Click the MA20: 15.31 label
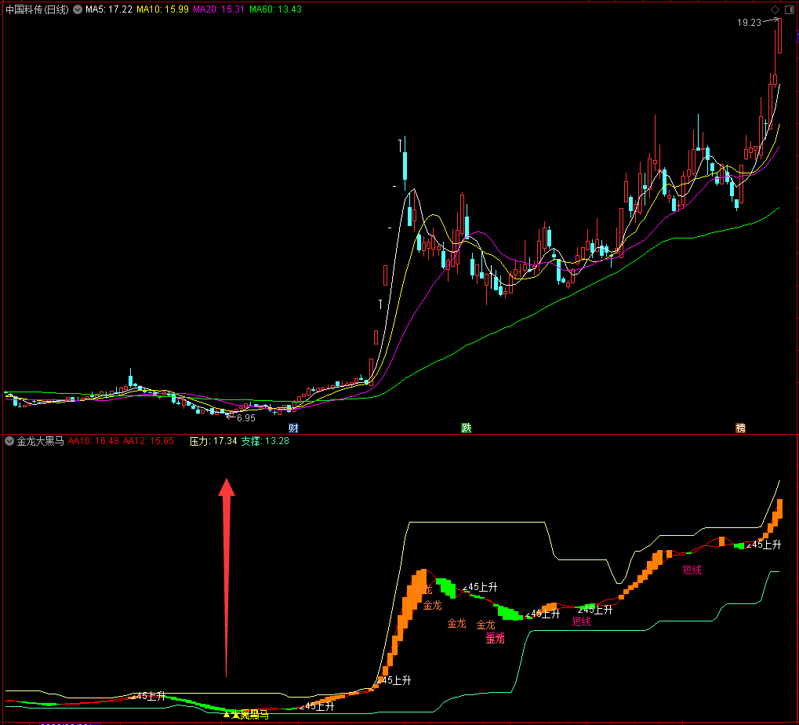 pos(219,9)
